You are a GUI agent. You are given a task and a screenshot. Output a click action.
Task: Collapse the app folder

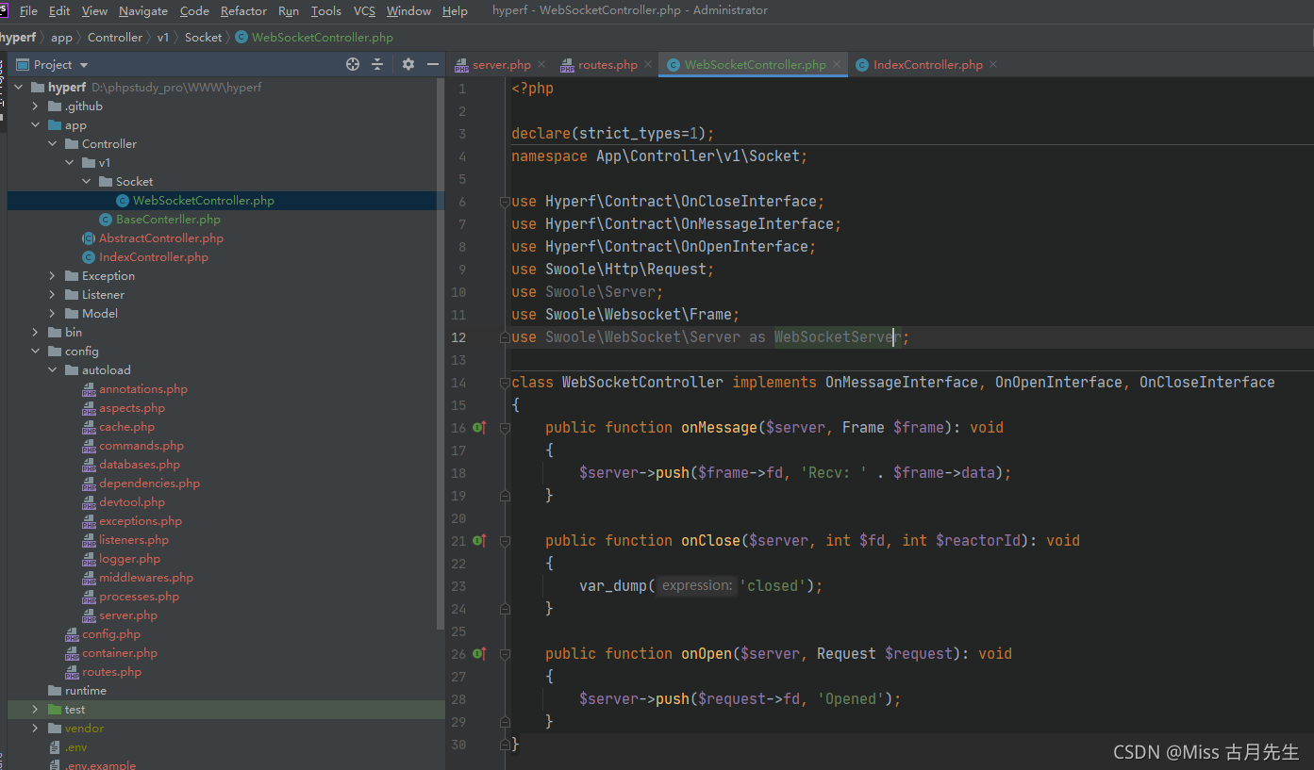[36, 125]
